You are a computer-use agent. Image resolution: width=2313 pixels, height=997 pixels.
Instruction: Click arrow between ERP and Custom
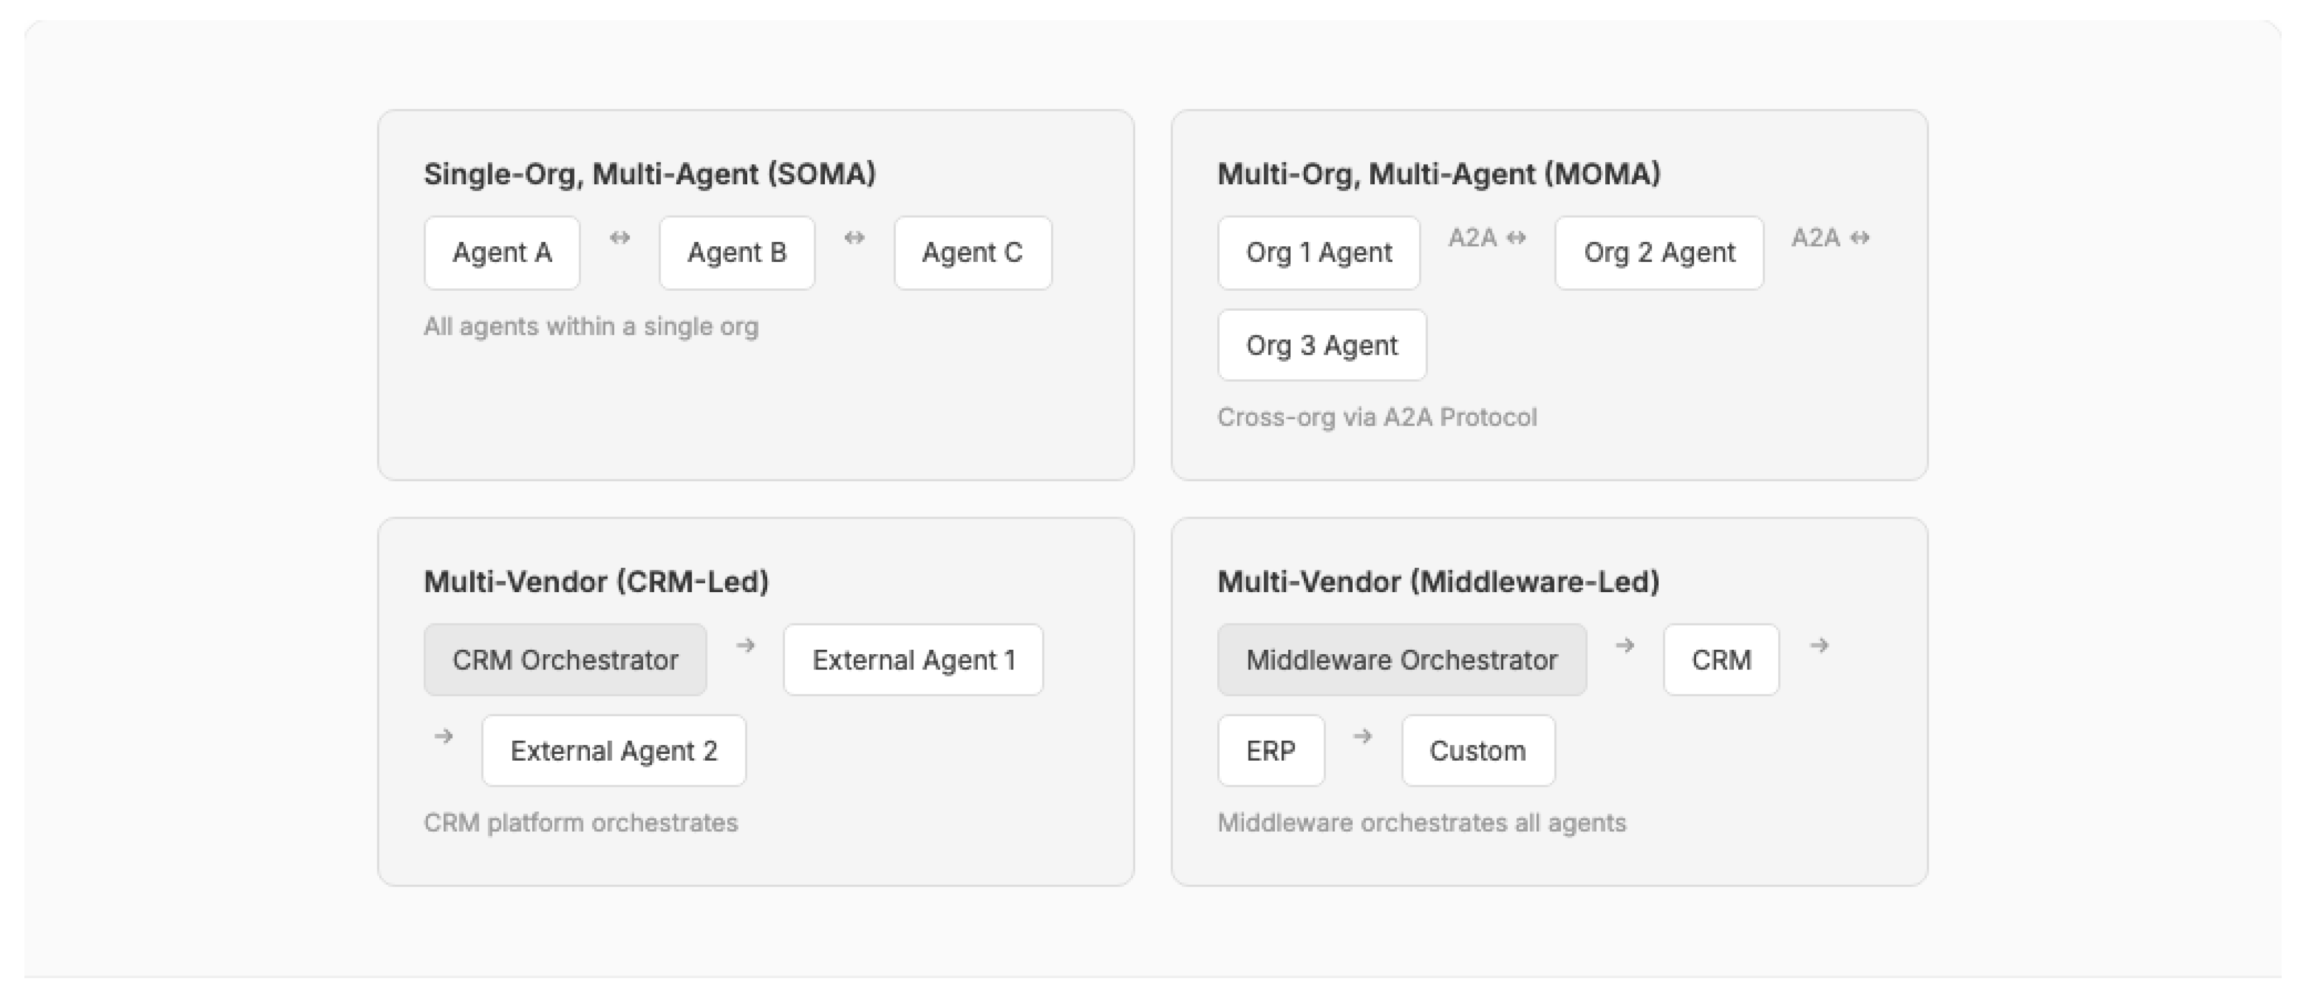coord(1362,736)
